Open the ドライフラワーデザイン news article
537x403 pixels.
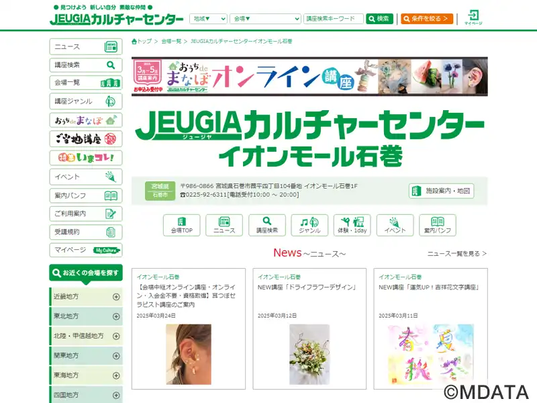[x=307, y=287]
